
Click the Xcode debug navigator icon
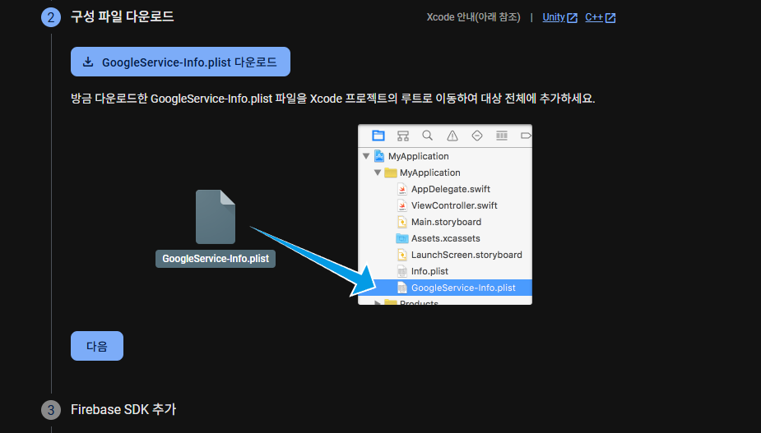click(502, 136)
